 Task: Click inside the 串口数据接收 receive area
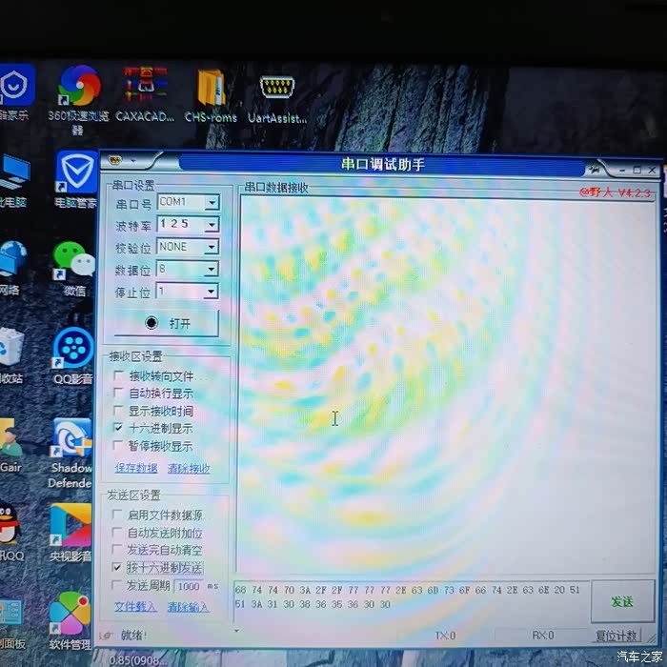coord(447,386)
